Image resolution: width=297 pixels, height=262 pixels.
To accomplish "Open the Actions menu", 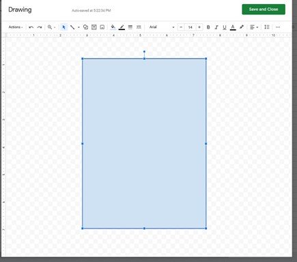I will [16, 27].
